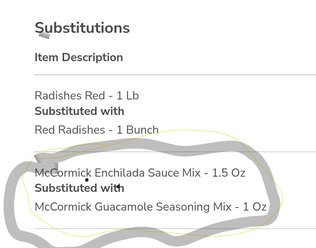Screen dimensions: 316x248
Task: Click the gray smudge below the Substitutions heading
Action: (x=44, y=36)
